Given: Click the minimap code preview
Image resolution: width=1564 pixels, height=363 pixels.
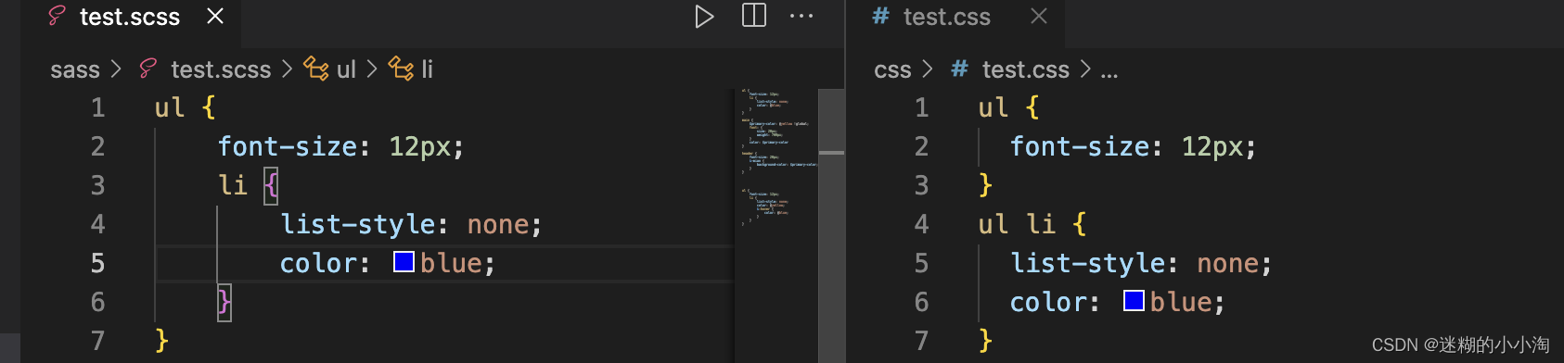Looking at the screenshot, I should pyautogui.click(x=777, y=157).
